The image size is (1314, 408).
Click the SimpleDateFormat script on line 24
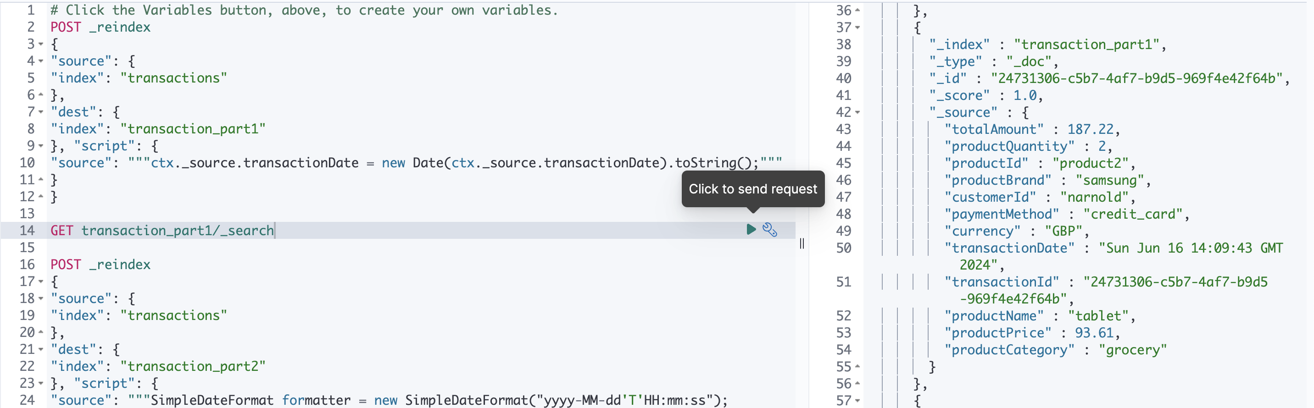[389, 400]
